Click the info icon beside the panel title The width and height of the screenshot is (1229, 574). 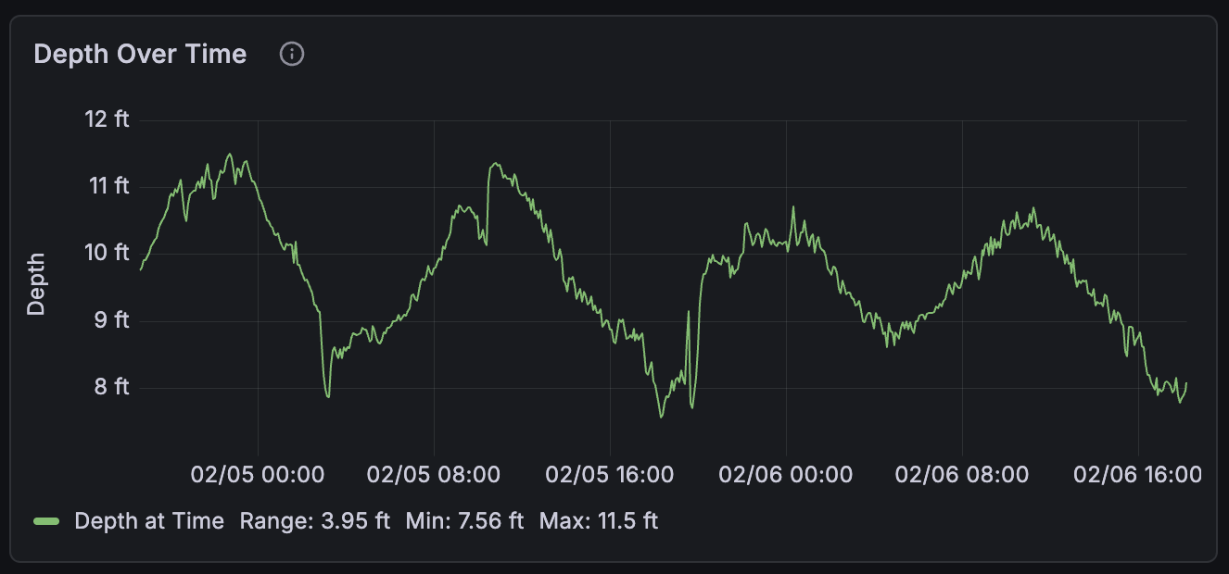tap(292, 55)
